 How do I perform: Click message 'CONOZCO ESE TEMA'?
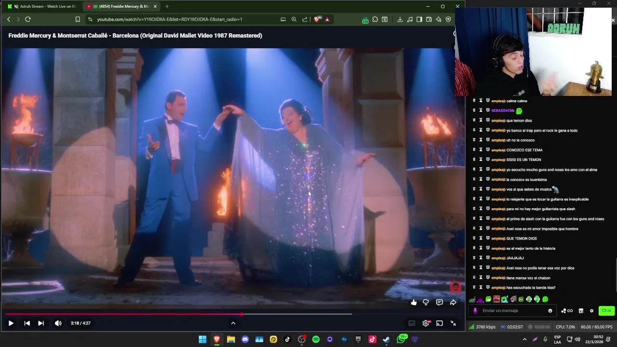point(524,150)
